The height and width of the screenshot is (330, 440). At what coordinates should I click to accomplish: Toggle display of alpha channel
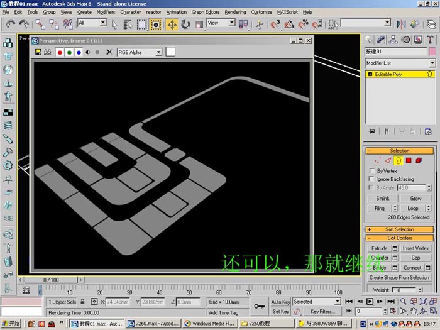[x=88, y=52]
